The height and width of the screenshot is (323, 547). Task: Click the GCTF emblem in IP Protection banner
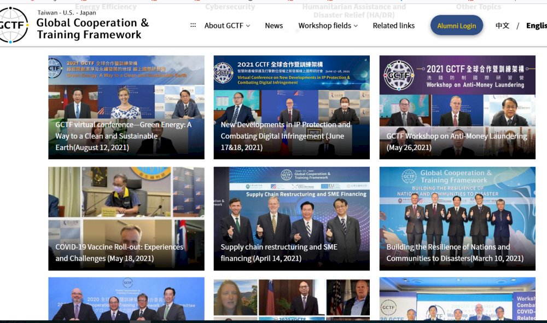[x=224, y=73]
